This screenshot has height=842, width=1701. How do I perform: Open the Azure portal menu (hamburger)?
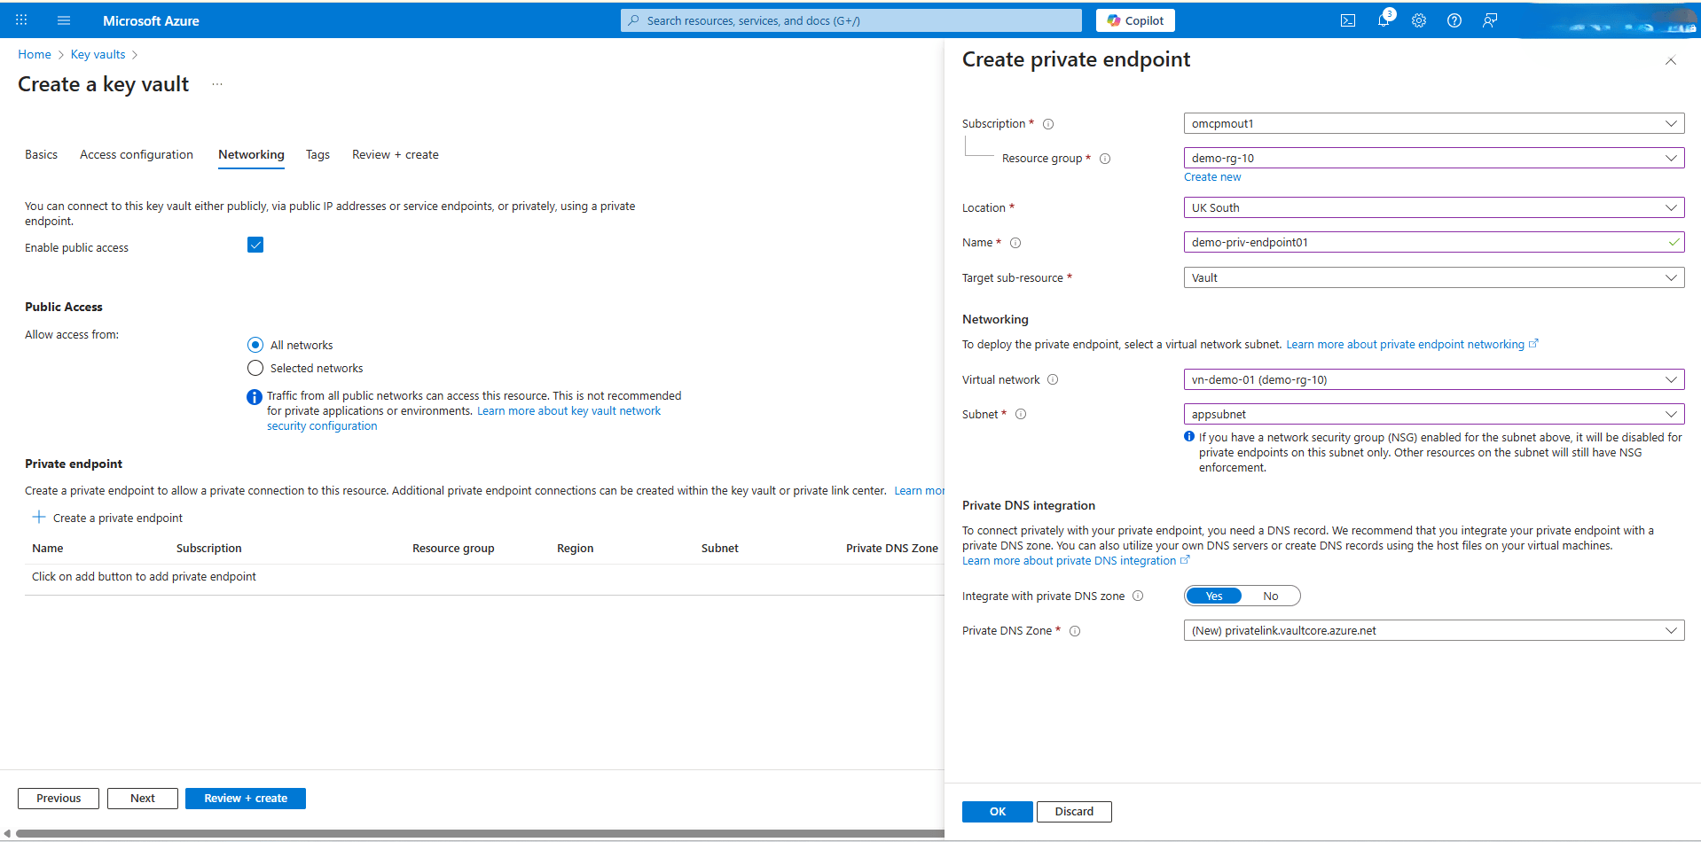[63, 19]
